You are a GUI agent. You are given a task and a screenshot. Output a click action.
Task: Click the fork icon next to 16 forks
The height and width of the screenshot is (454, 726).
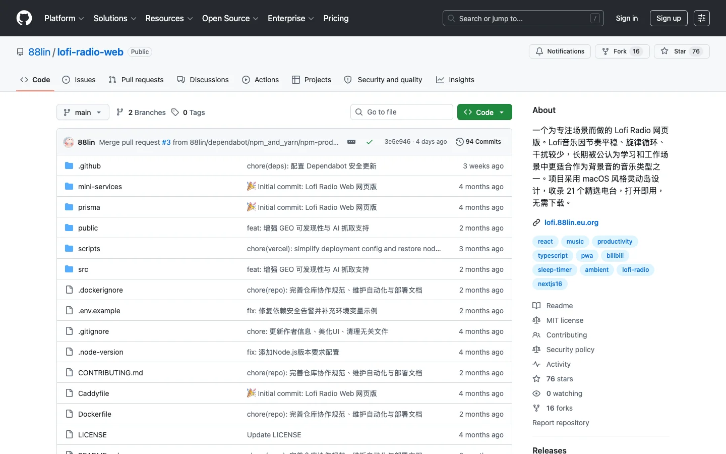[x=536, y=408]
